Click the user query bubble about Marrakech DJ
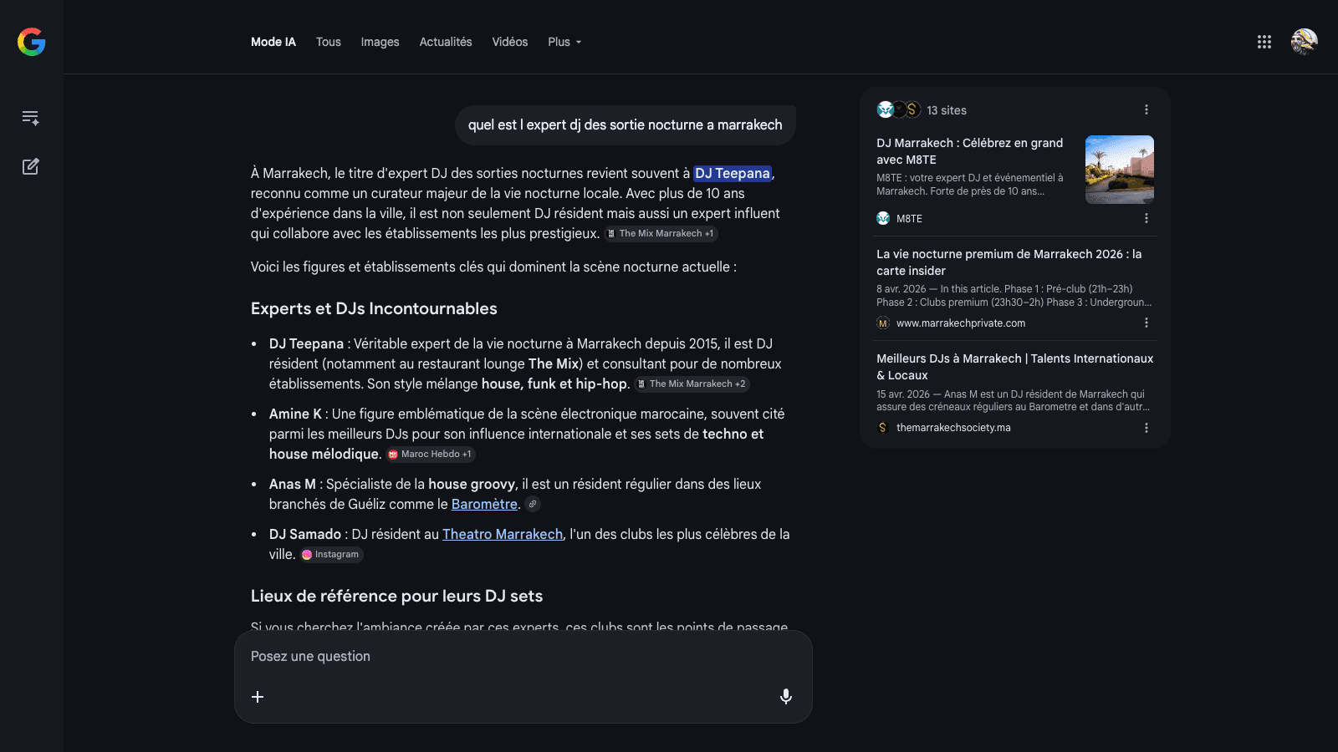Screen dimensions: 1338x752 click(x=626, y=125)
